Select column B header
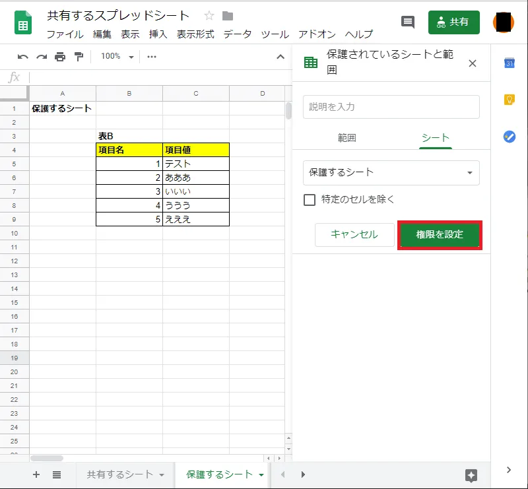This screenshot has width=528, height=489. tap(129, 94)
